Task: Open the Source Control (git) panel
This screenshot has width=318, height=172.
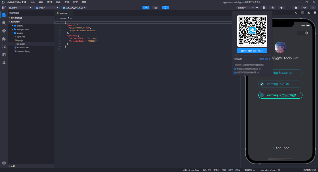Action: tap(4, 31)
